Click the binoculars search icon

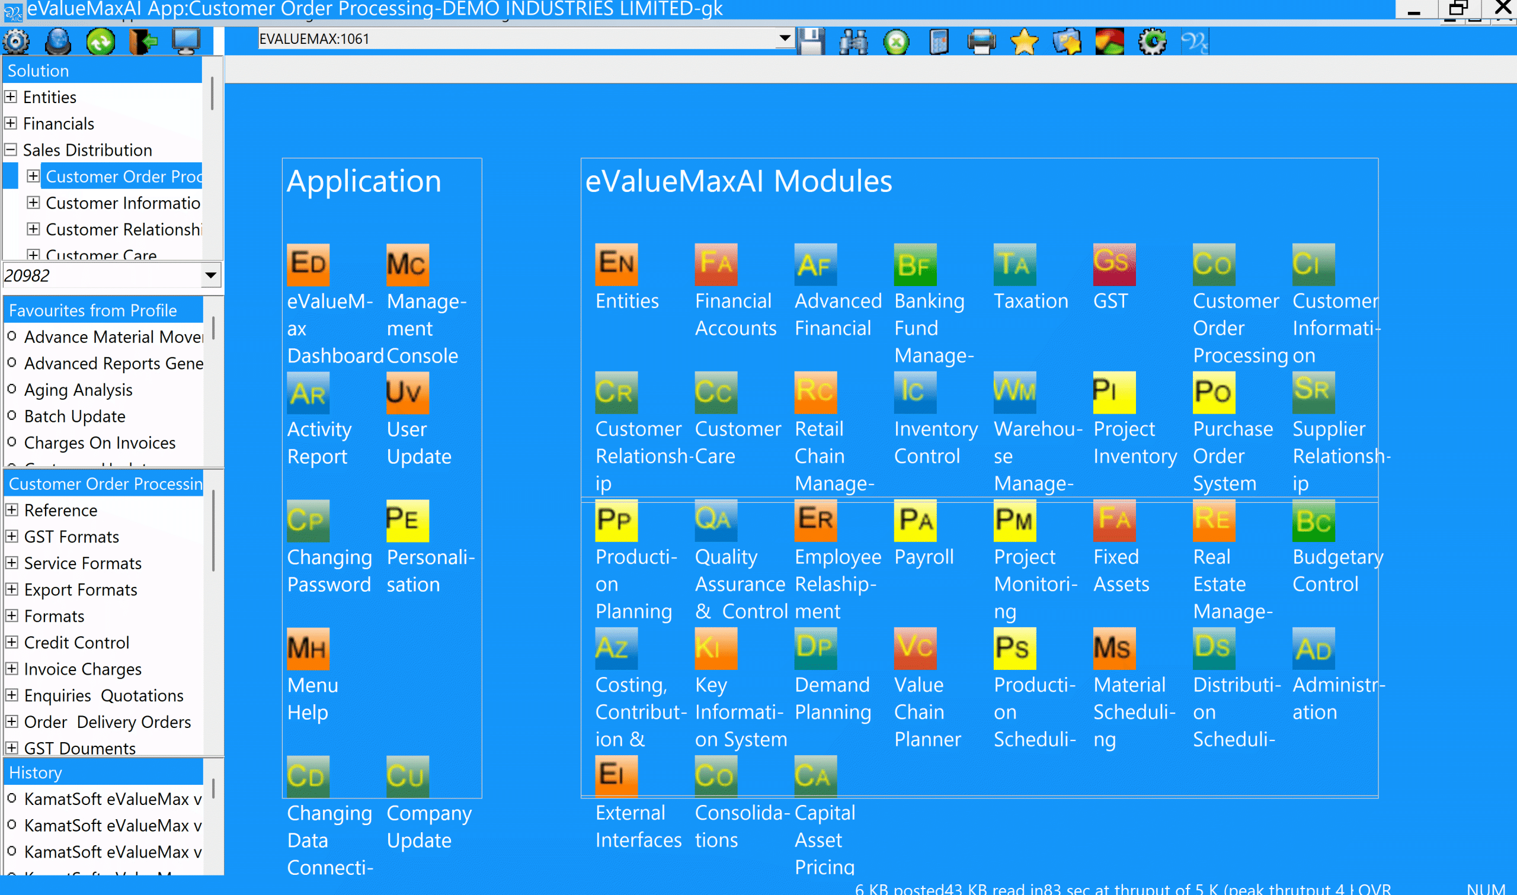[x=853, y=41]
